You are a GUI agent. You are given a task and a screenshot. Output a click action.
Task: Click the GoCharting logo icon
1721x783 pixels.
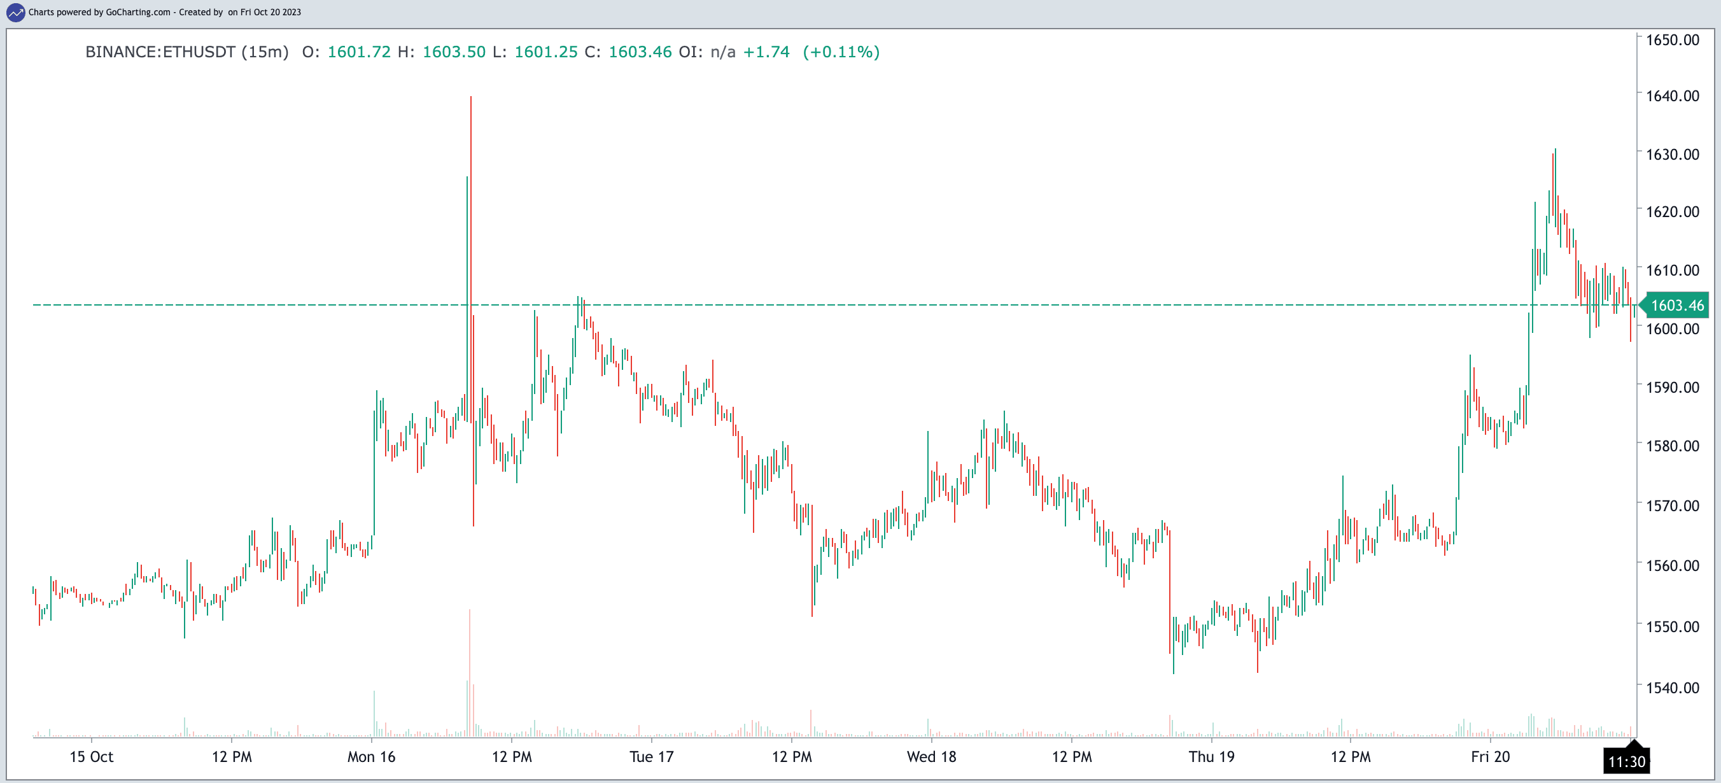(15, 12)
